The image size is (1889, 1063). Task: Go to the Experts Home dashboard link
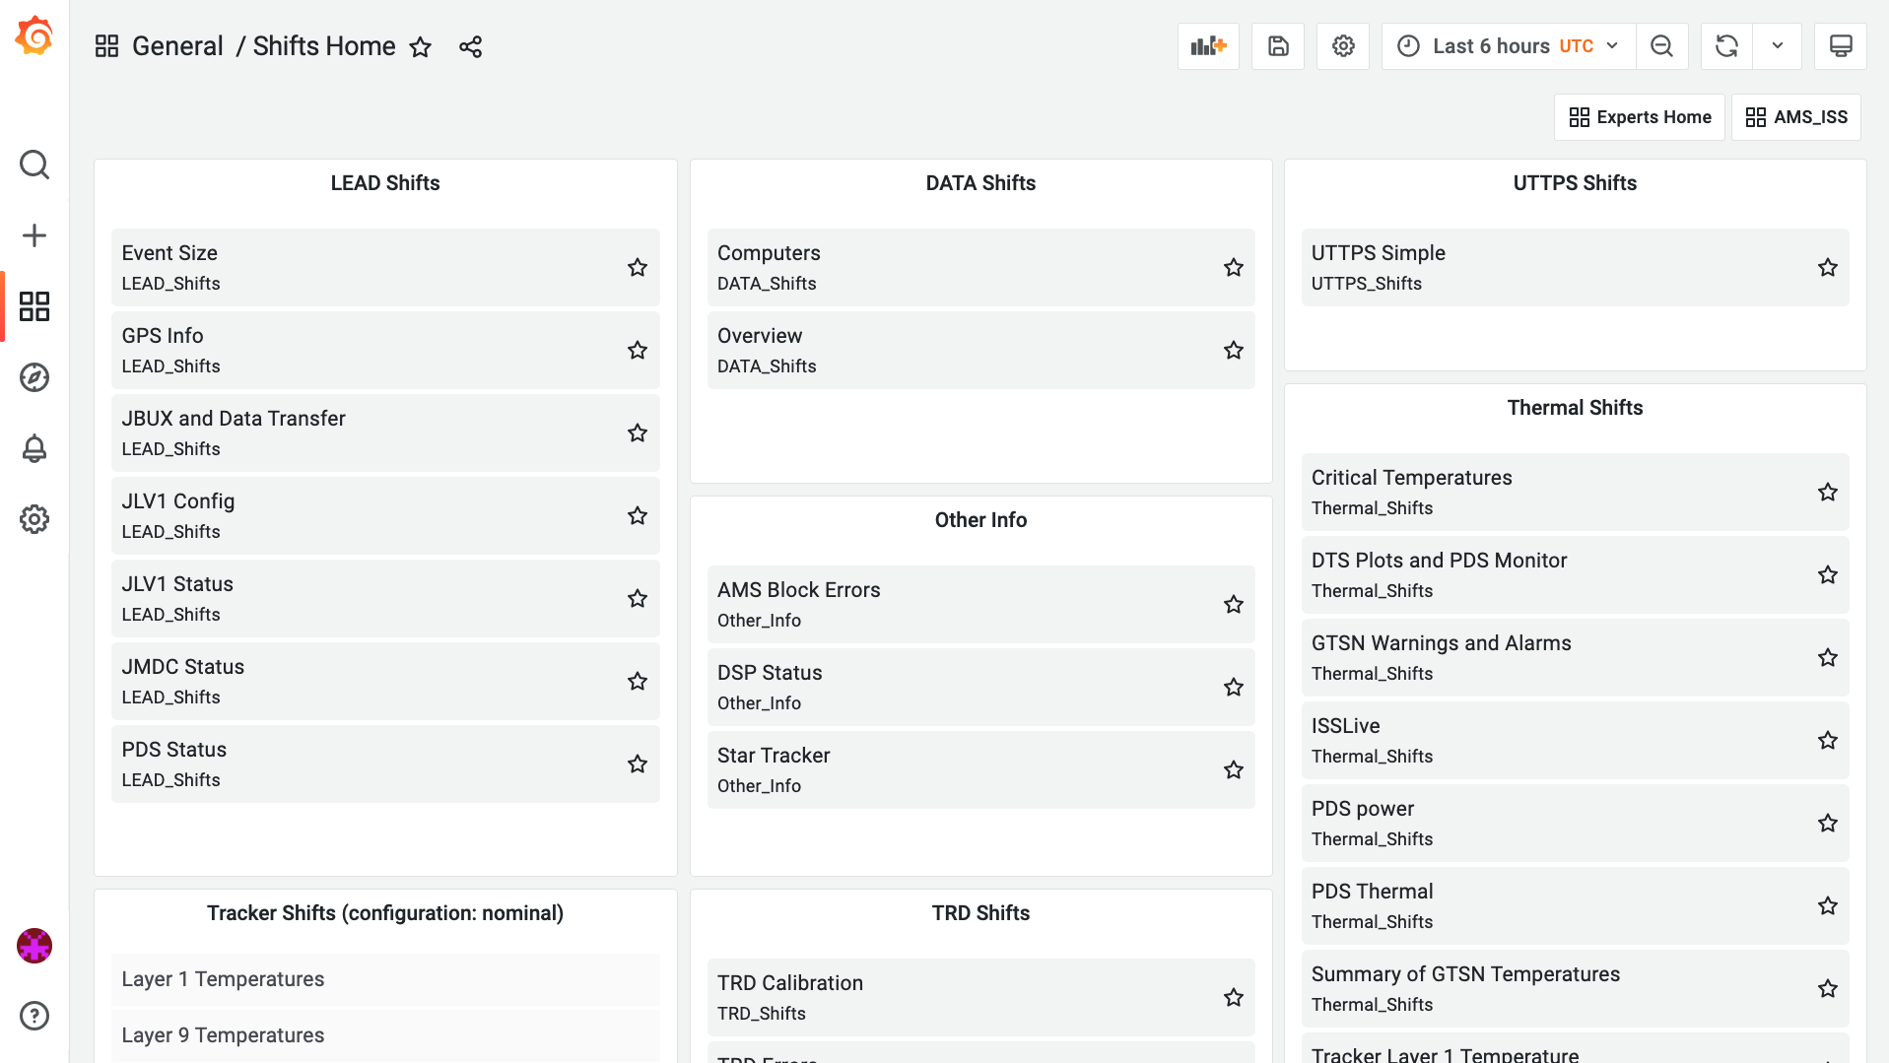point(1640,117)
